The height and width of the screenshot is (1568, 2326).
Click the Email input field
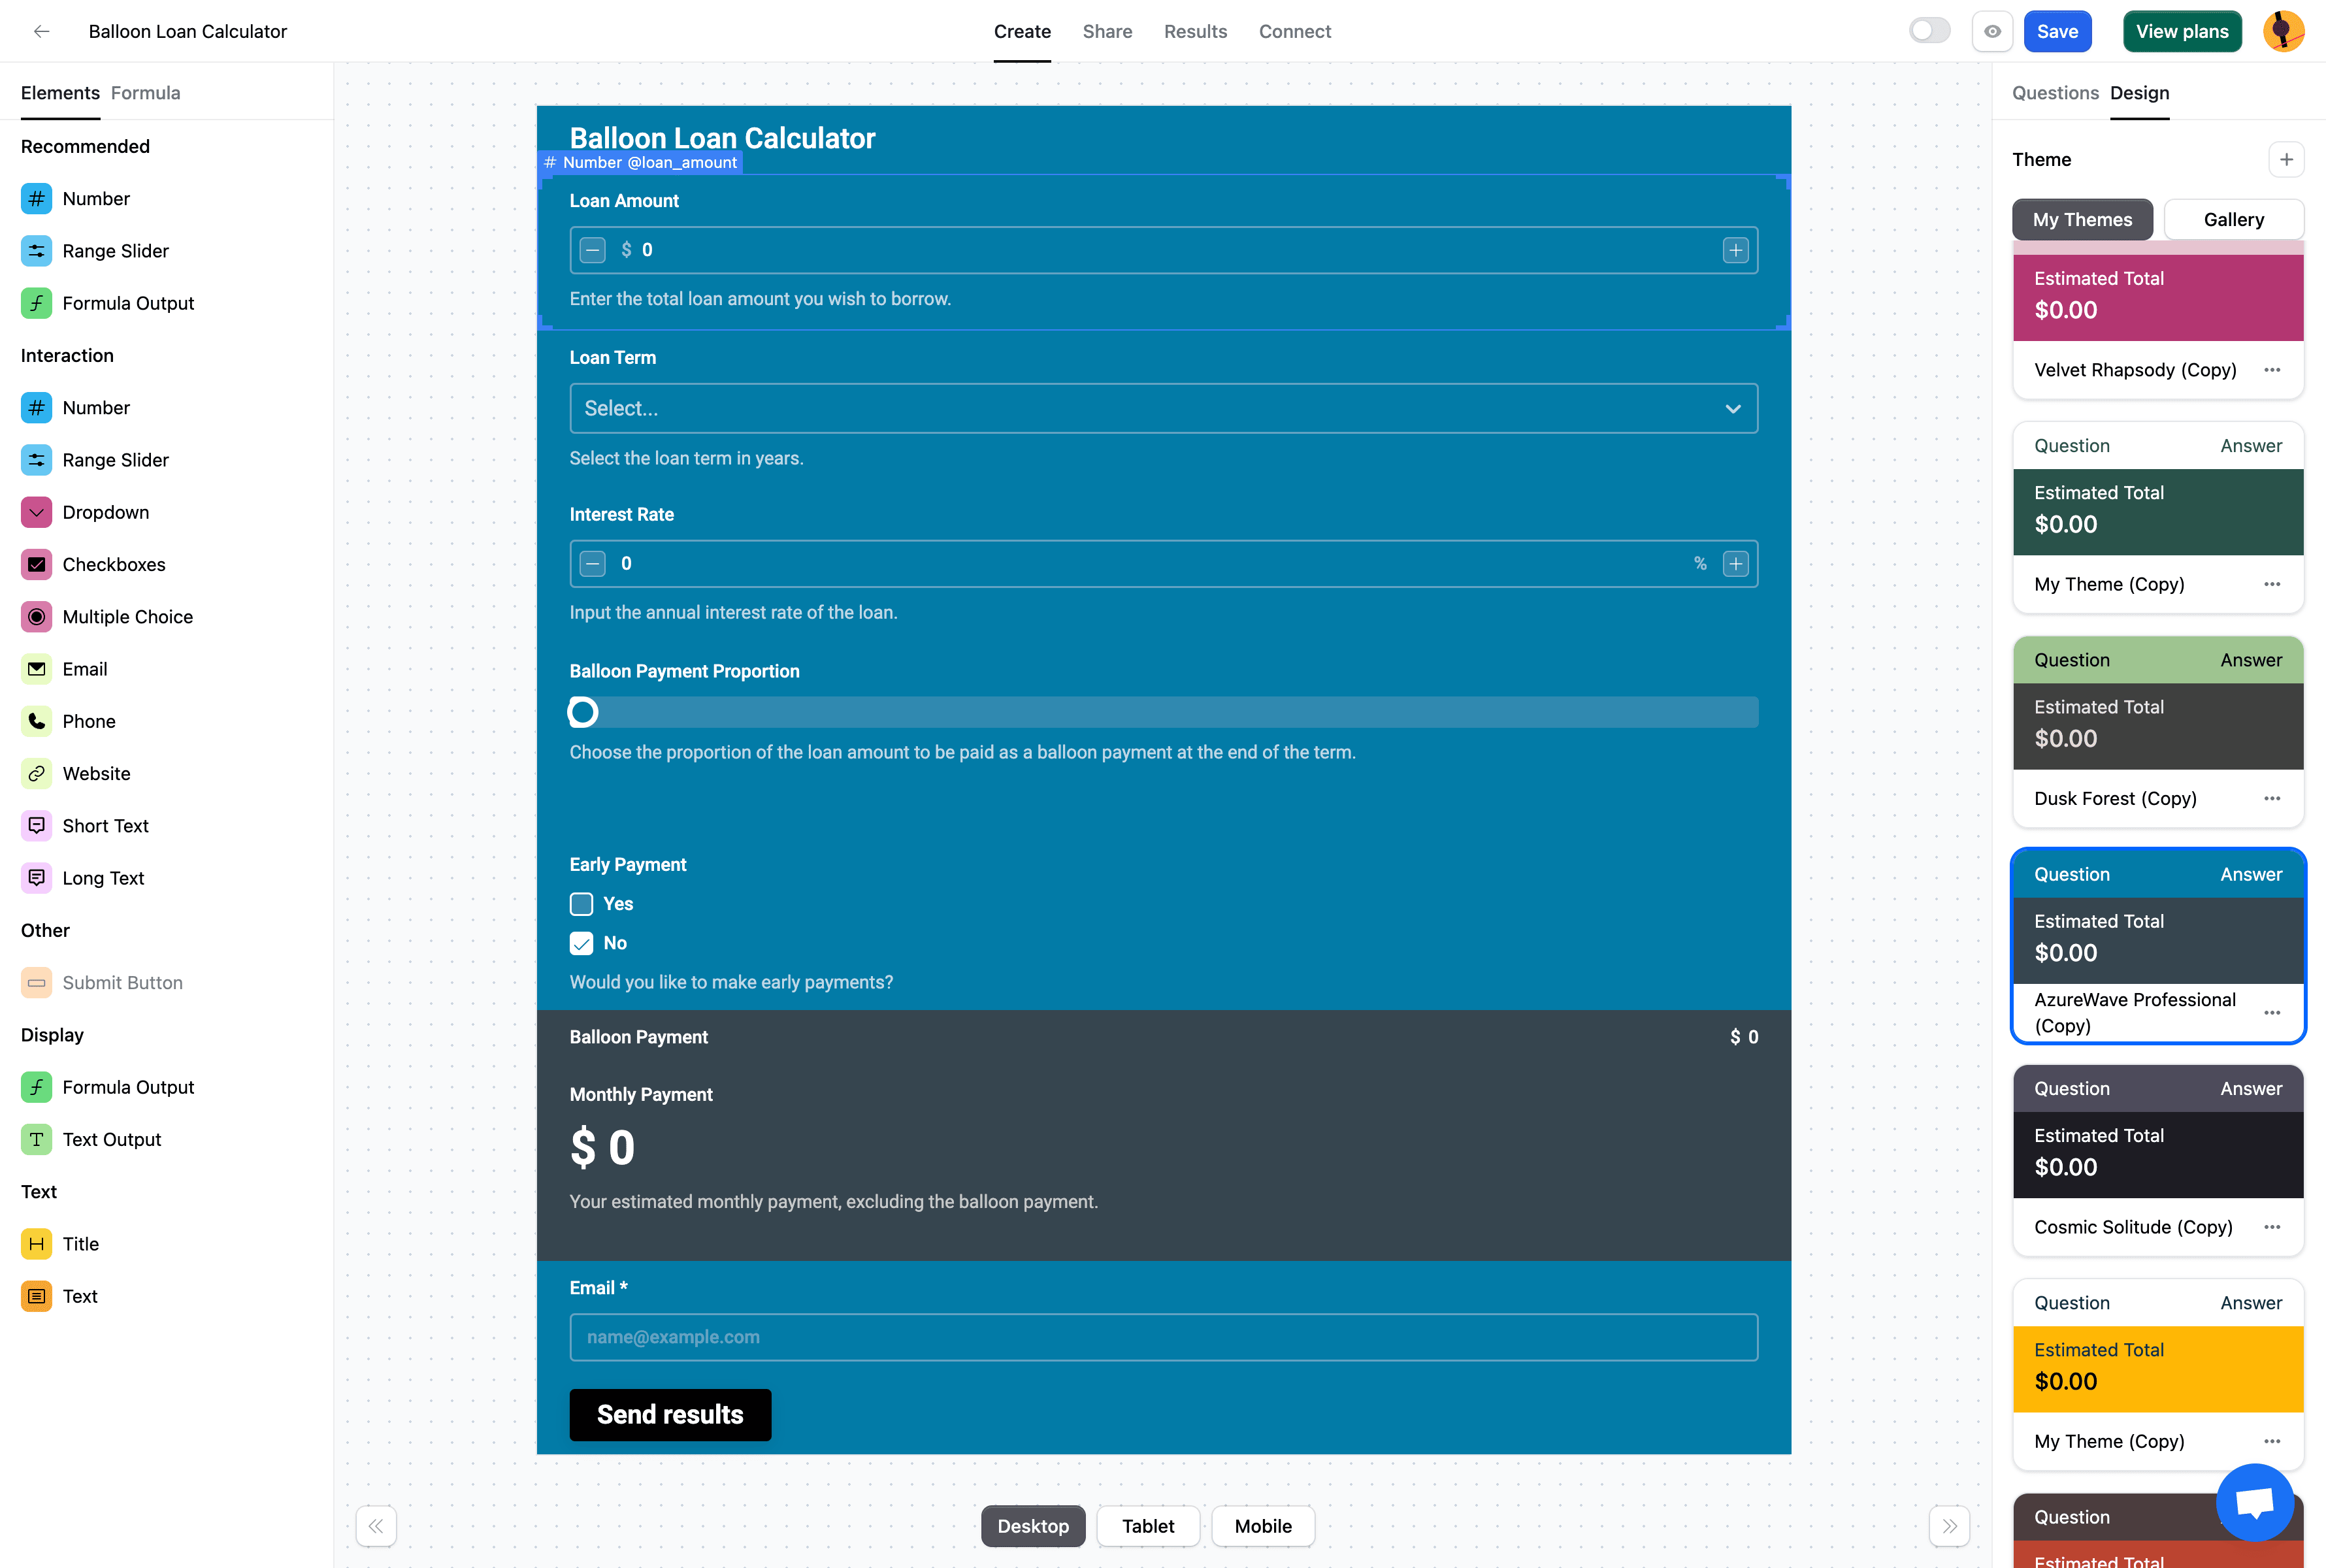click(x=1163, y=1337)
